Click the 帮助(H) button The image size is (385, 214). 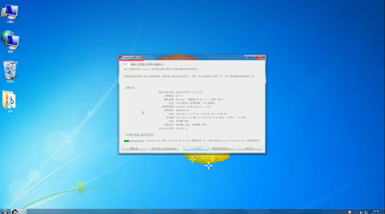point(134,149)
